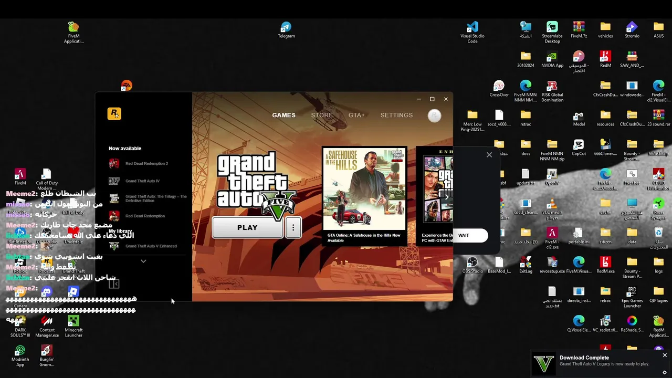Click the PLAY button for GTA V
672x378 pixels.
(247, 228)
